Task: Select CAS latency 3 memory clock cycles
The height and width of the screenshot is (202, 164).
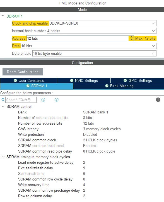Action: (102, 129)
